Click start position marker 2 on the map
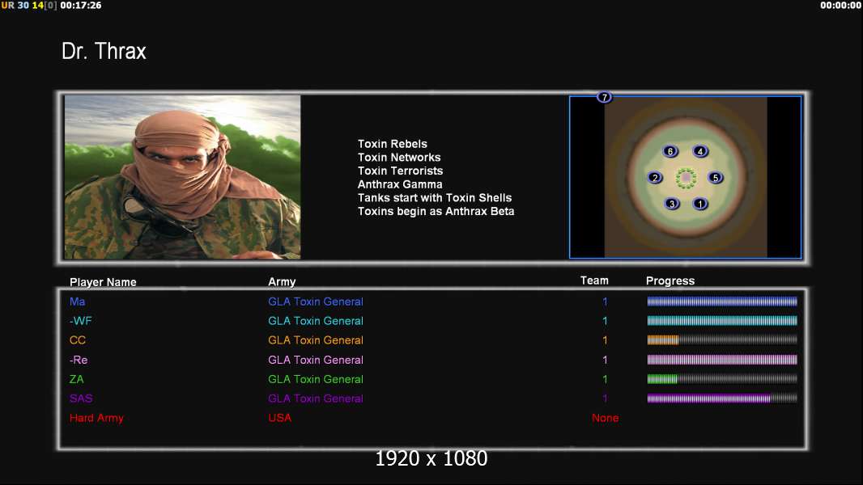This screenshot has height=485, width=863. point(655,177)
